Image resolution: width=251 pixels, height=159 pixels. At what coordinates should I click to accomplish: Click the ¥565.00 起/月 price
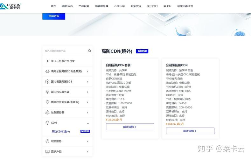click(x=175, y=124)
